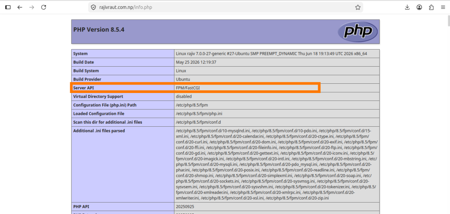Click the '20250925' PHP API value

pos(185,206)
